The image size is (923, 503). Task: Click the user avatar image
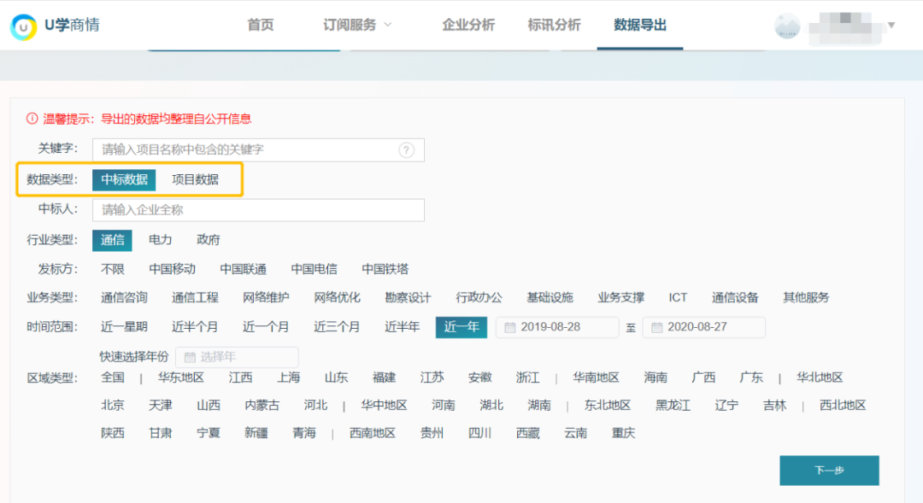(x=787, y=26)
